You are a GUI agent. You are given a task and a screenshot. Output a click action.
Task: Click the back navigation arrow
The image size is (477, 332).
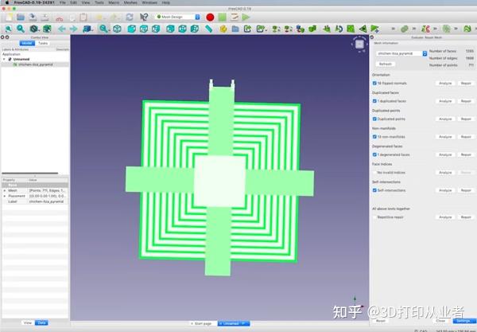pos(62,29)
